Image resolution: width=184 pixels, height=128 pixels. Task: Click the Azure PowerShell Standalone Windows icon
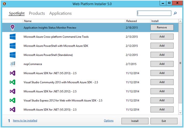click(12, 55)
